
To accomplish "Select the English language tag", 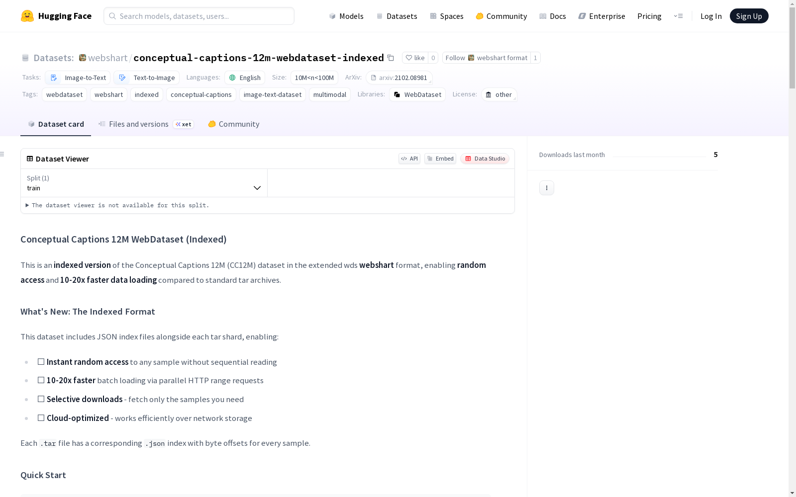I will click(x=245, y=78).
